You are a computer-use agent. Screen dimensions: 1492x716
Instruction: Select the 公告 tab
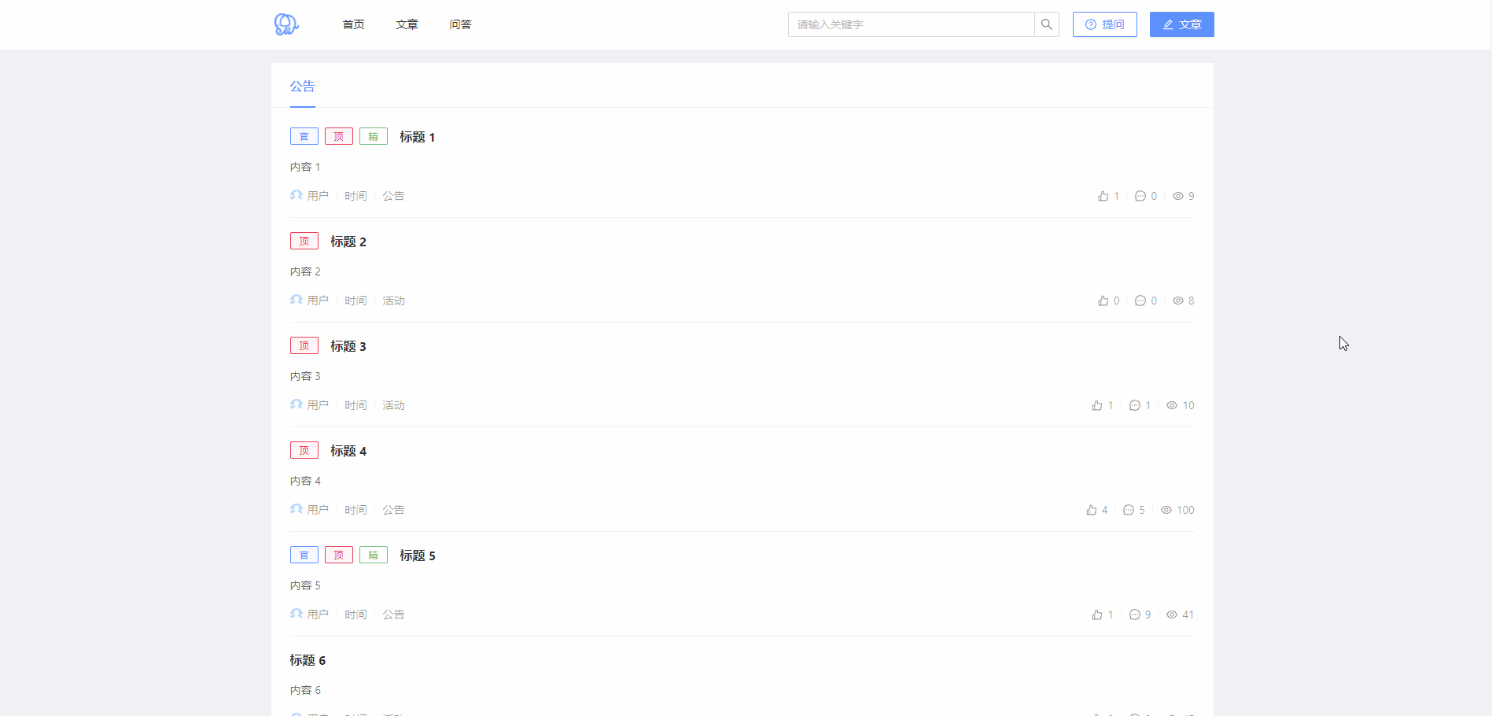[303, 87]
